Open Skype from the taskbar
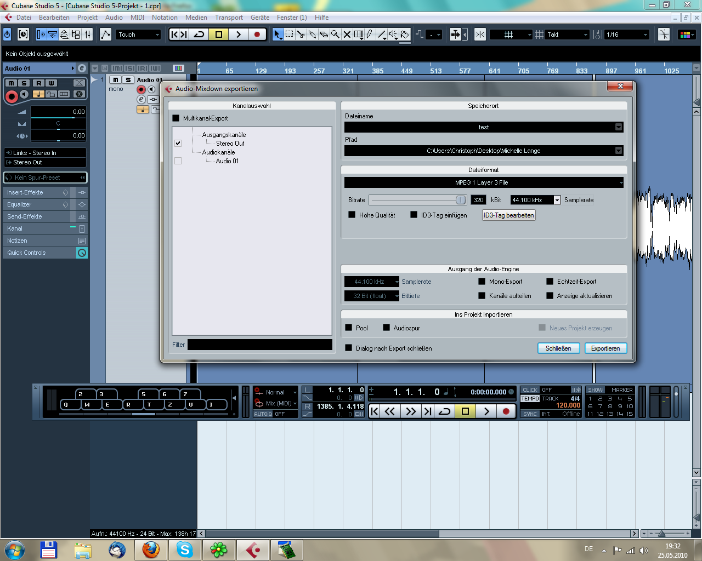702x561 pixels. (x=185, y=549)
